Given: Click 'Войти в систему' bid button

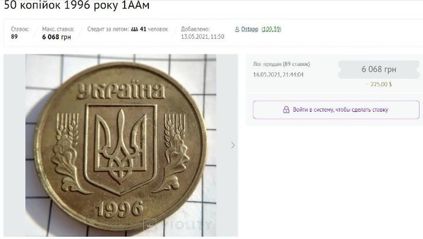Looking at the screenshot, I should pyautogui.click(x=336, y=110).
